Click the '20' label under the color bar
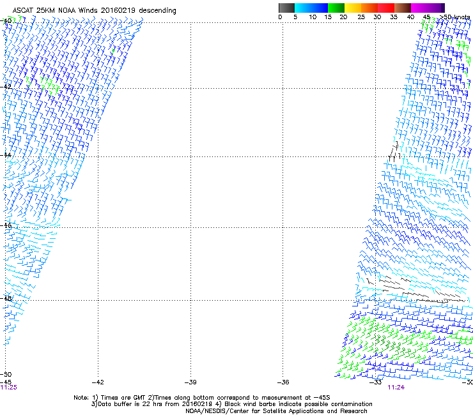 (343, 17)
